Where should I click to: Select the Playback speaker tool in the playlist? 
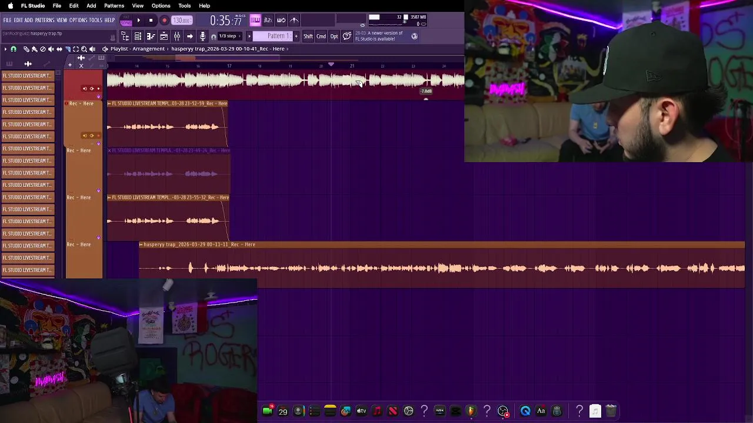point(92,49)
